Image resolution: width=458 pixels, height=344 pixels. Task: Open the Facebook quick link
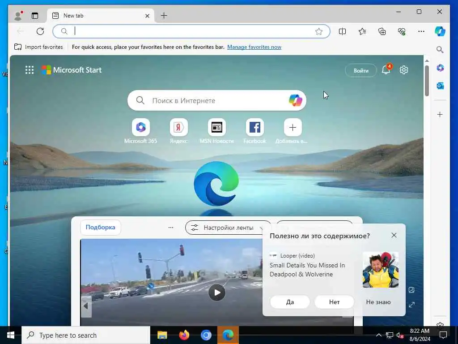click(x=254, y=131)
